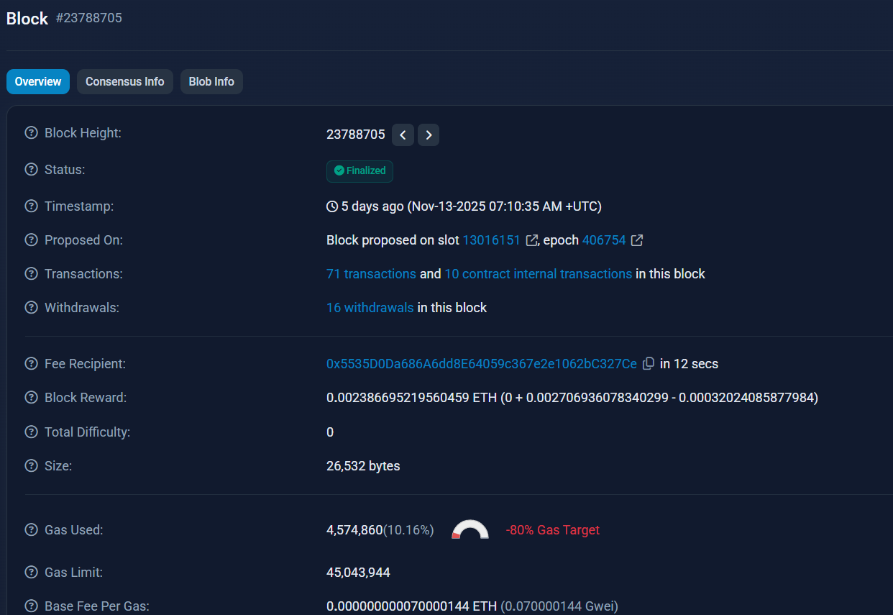
Task: Click the help icon next to Total Difficulty
Action: click(30, 432)
